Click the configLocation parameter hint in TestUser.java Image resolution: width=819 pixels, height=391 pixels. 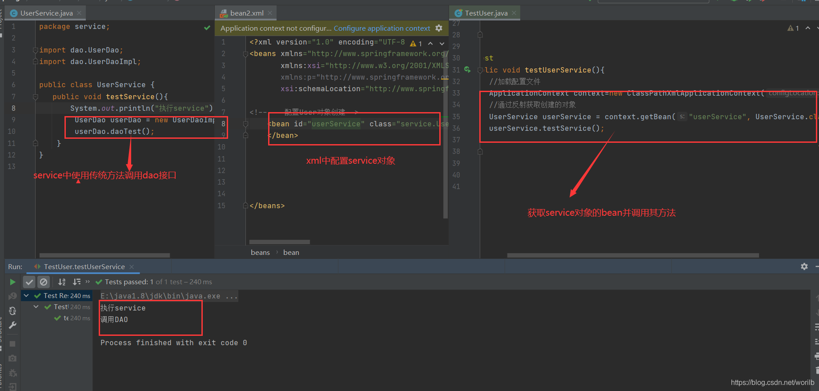793,93
